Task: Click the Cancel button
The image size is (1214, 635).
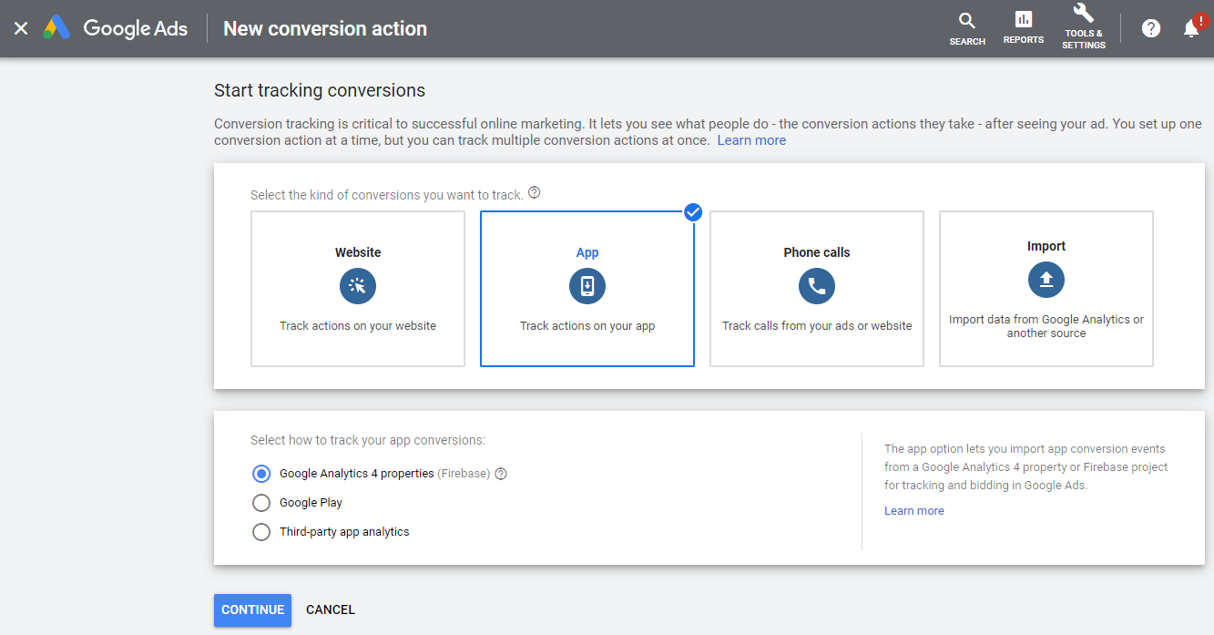Action: pyautogui.click(x=331, y=609)
